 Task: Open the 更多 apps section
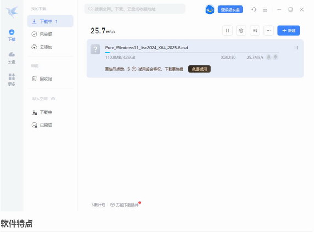tap(12, 80)
